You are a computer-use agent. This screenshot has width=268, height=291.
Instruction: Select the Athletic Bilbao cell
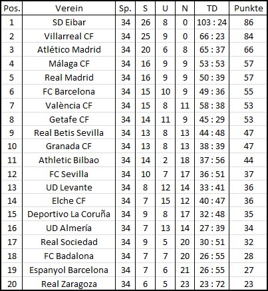[x=69, y=160]
